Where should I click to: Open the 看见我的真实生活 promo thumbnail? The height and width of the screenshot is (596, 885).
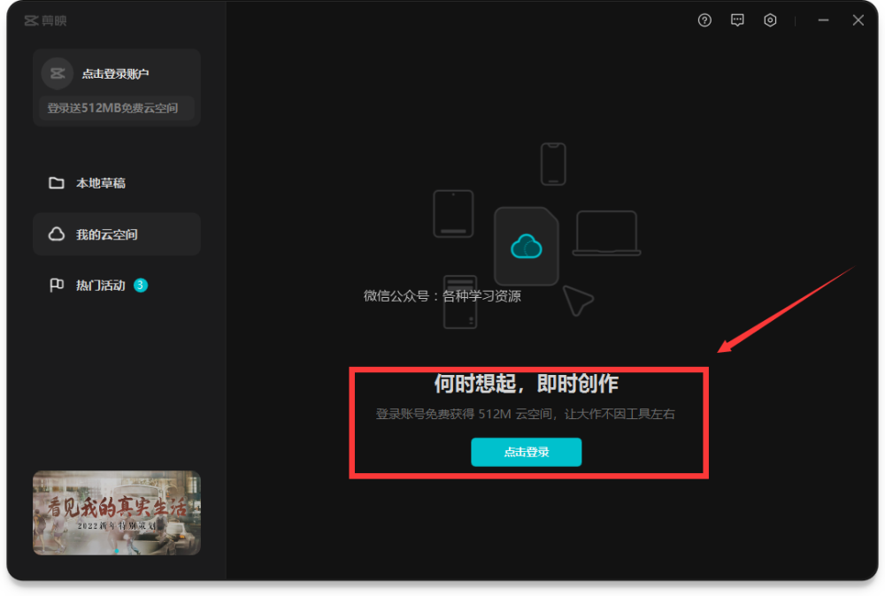[x=117, y=513]
